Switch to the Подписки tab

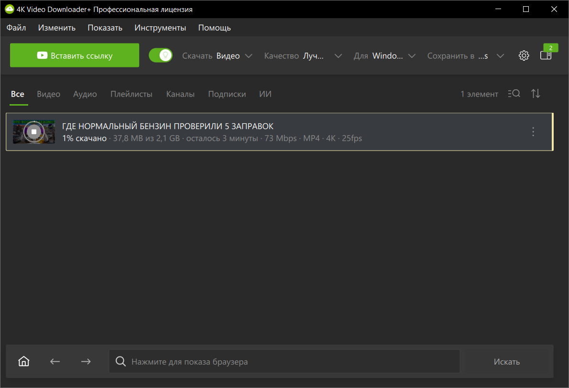227,94
